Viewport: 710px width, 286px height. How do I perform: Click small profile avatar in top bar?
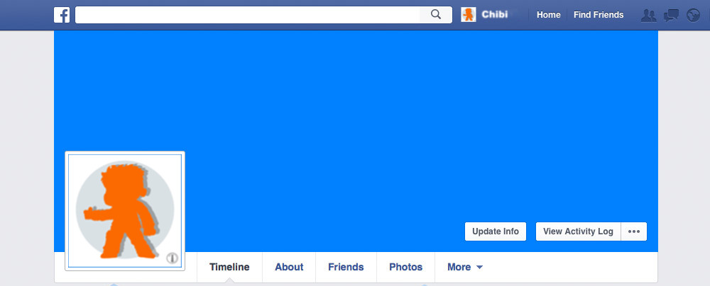[x=469, y=14]
